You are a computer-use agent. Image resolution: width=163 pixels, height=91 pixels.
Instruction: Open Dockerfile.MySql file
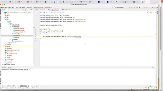(11, 54)
